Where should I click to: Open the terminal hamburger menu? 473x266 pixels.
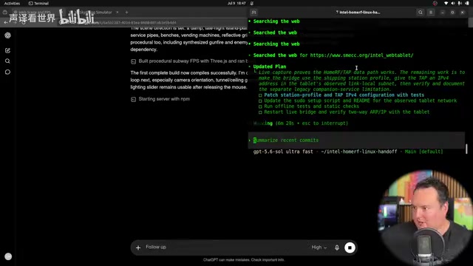tap(431, 13)
